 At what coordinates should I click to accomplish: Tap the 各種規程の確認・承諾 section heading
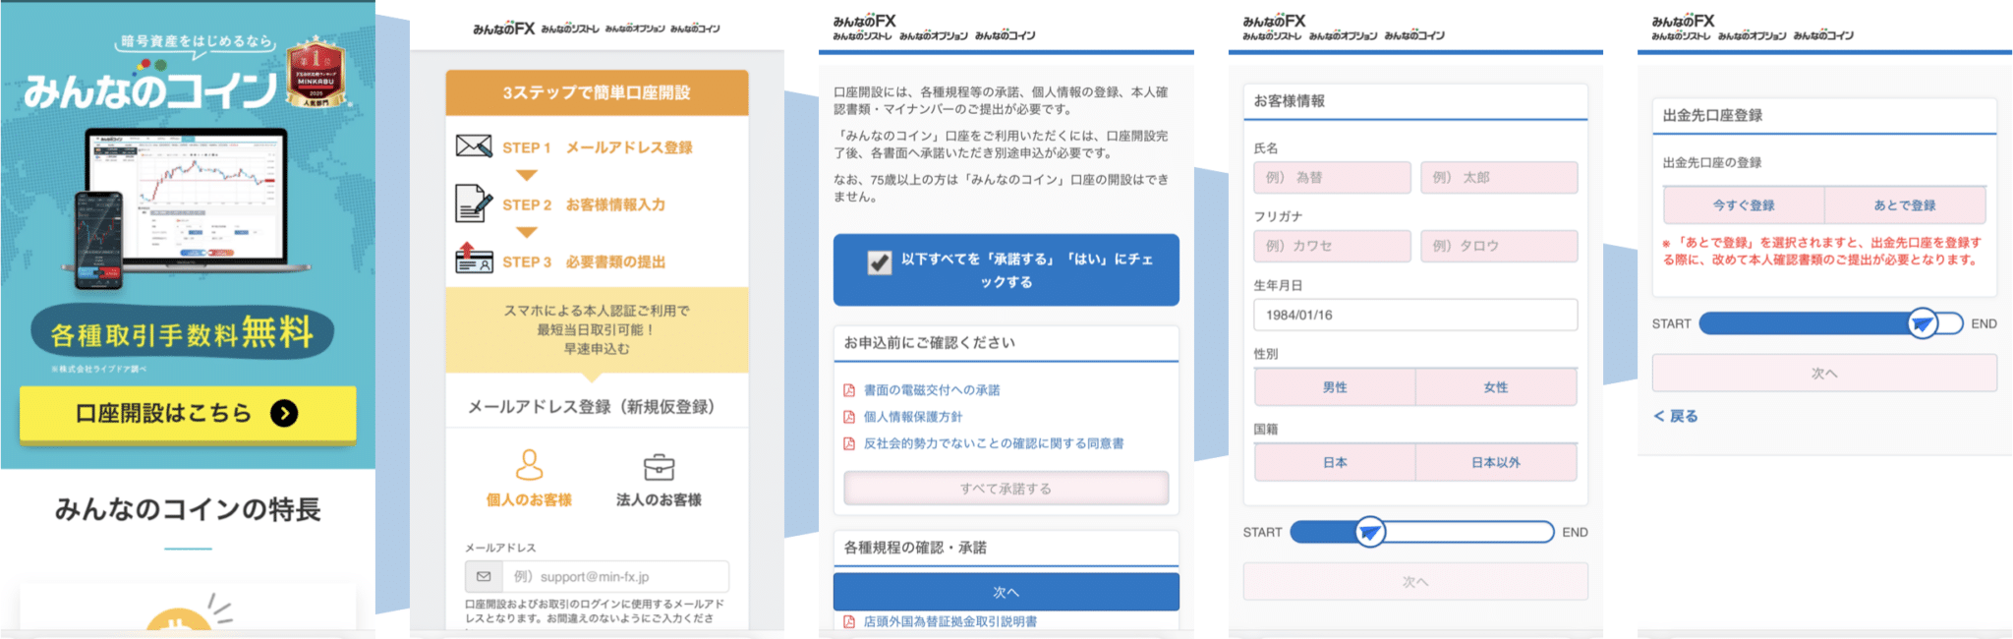tap(915, 548)
